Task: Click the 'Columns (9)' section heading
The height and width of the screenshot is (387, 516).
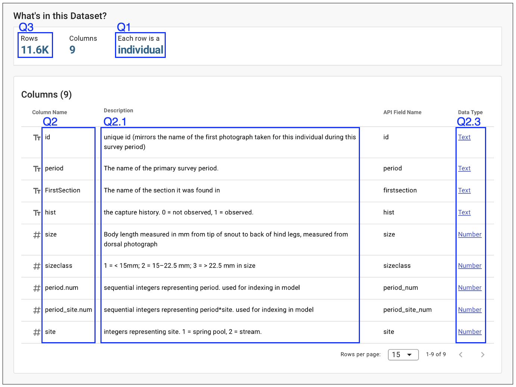Action: click(46, 95)
